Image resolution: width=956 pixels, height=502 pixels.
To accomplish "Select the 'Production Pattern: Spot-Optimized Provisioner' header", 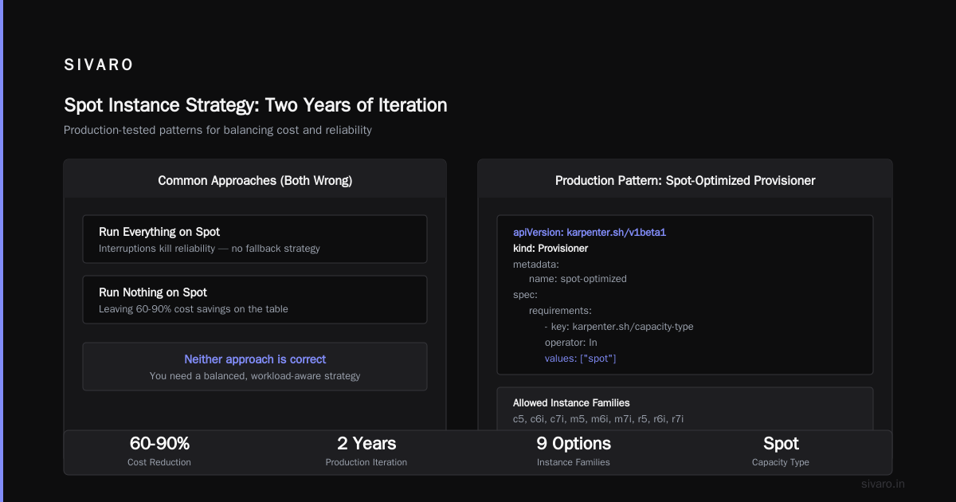I will pos(685,181).
